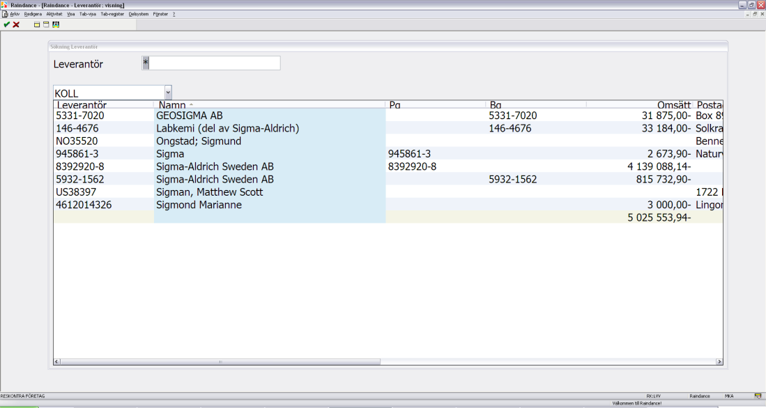Click the total sum 5 025 553,94-
Screen dimensions: 766x408
659,217
